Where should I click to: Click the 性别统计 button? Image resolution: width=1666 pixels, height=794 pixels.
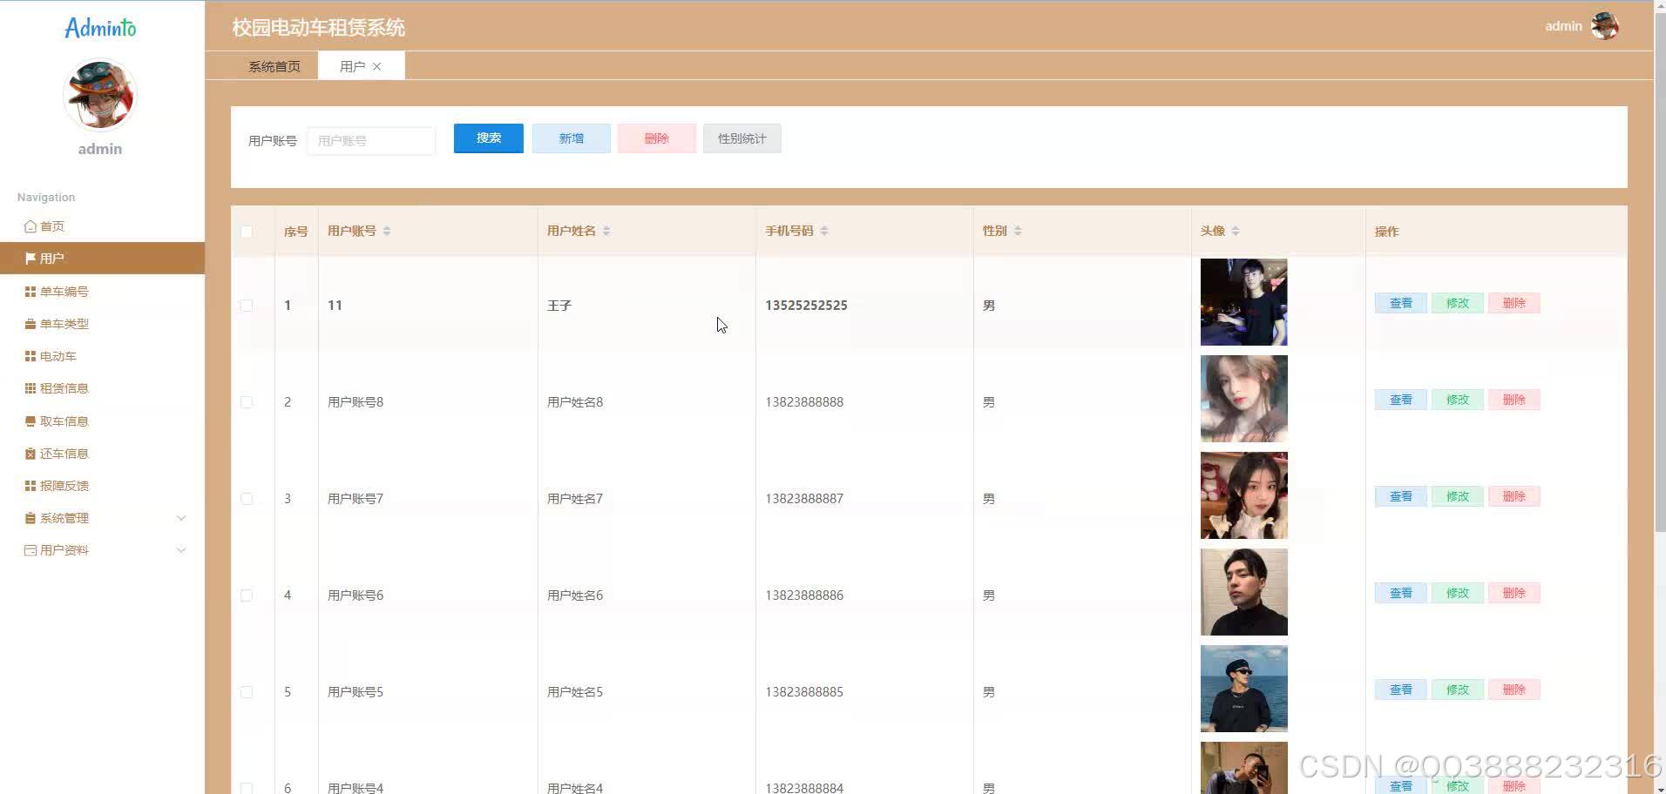pos(742,138)
